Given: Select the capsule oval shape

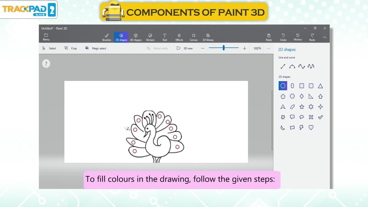Looking at the screenshot, I should [292, 86].
